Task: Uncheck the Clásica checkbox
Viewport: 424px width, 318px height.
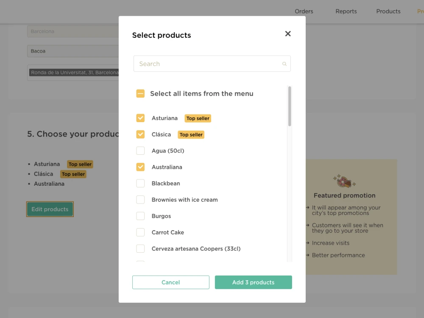Action: (140, 134)
